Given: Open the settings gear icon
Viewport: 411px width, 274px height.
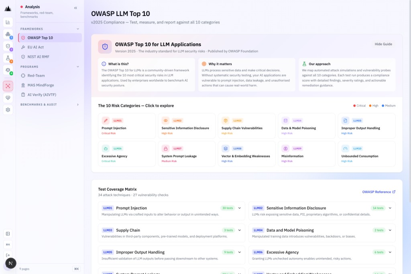Looking at the screenshot, I should [x=8, y=110].
